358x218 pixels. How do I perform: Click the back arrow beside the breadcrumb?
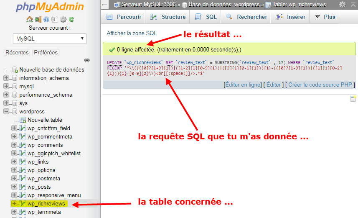point(104,5)
